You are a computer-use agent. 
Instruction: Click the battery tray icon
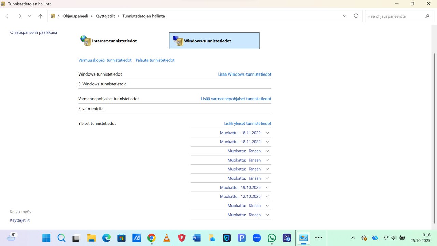(x=403, y=238)
